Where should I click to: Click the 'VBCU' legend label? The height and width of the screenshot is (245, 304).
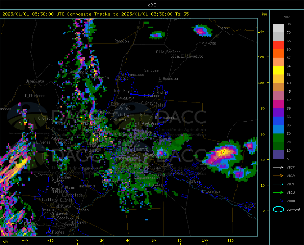[290, 192]
